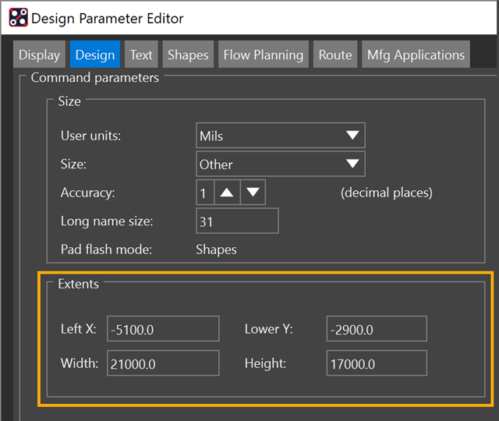Focus the Height extents field
The image size is (499, 421).
click(x=377, y=363)
